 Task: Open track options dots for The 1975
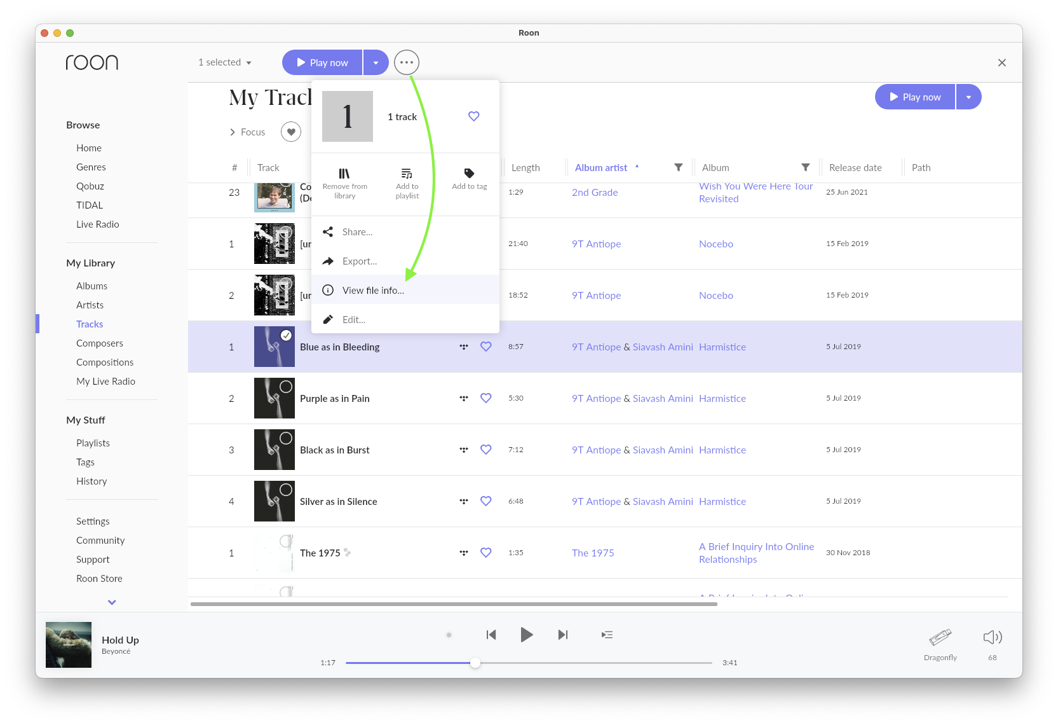(464, 553)
